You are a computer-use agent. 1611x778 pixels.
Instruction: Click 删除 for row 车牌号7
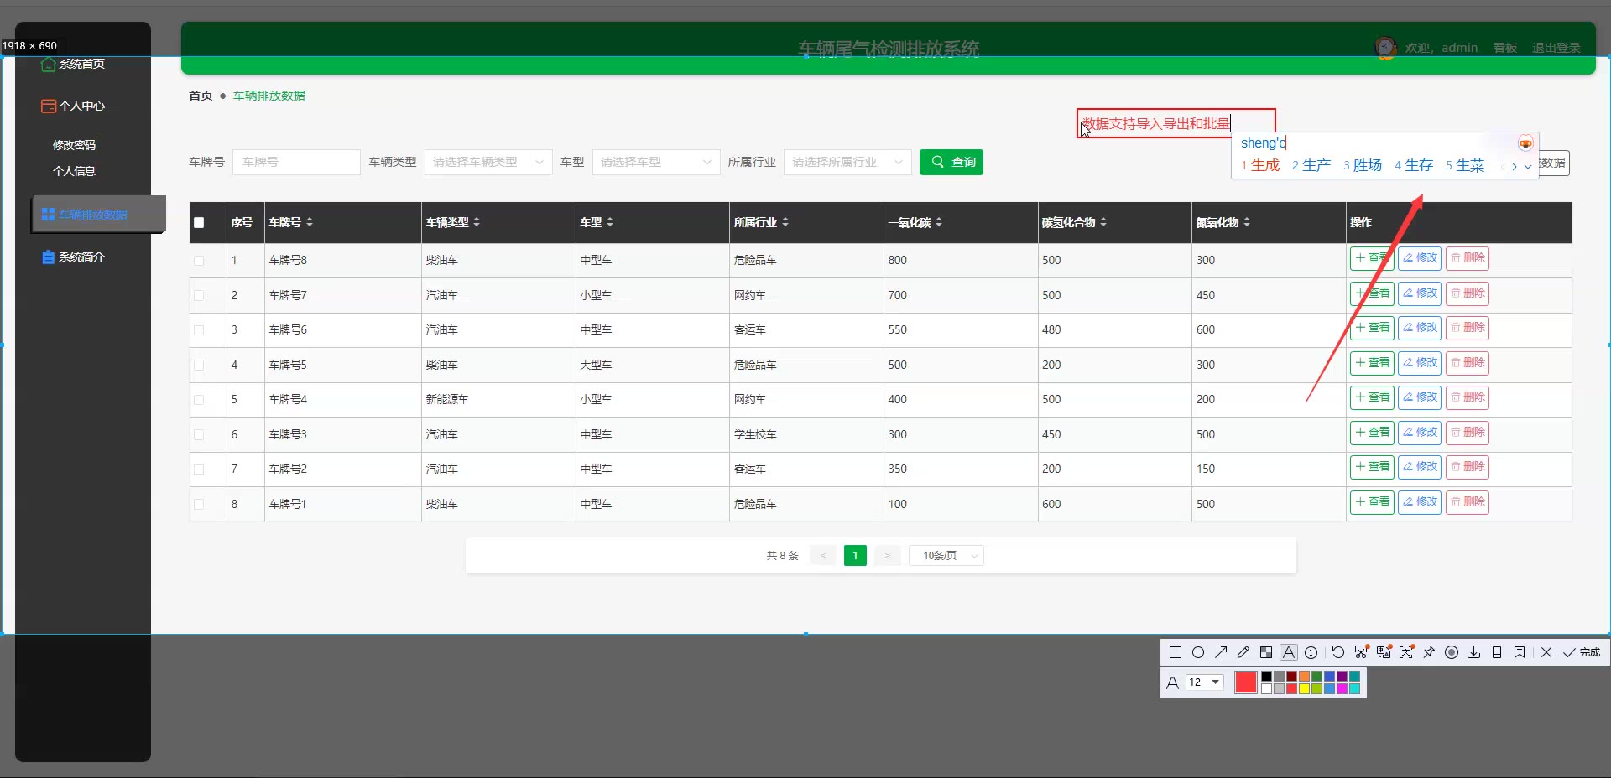(x=1468, y=293)
